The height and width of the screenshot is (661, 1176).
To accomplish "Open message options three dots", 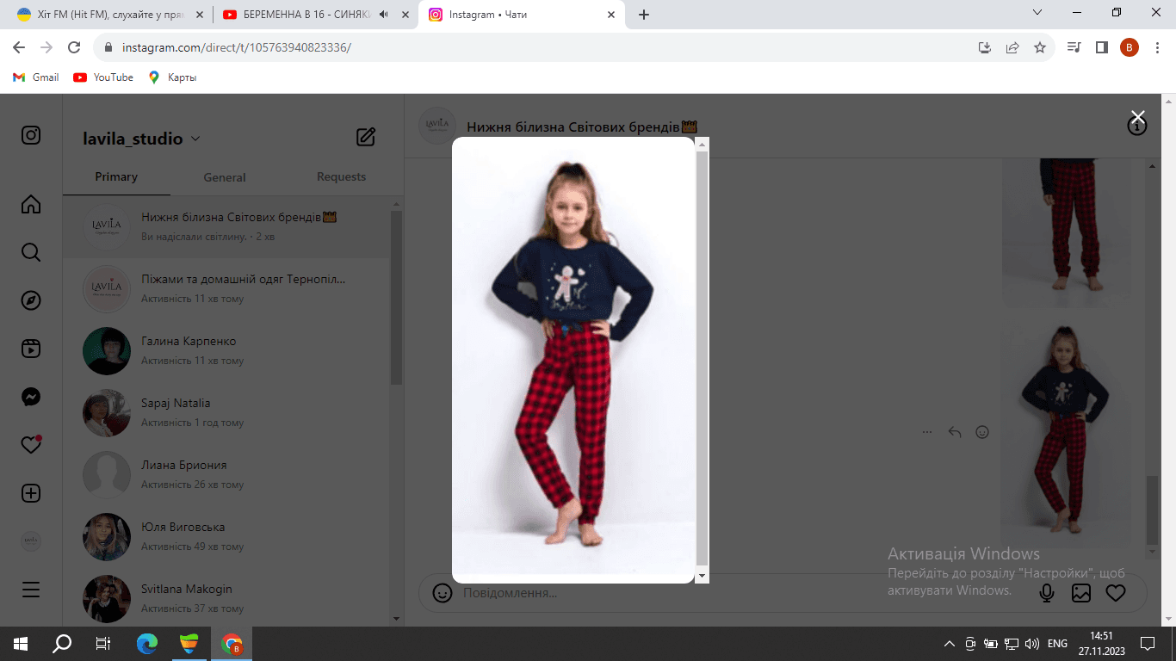I will 927,432.
